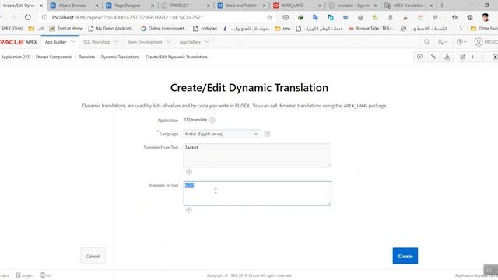
Task: Go to Shared Components breadcrumb
Action: point(54,57)
